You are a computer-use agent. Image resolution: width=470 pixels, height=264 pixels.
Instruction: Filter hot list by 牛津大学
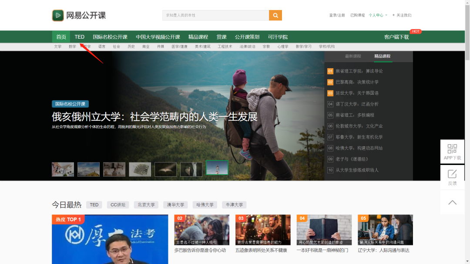[235, 205]
